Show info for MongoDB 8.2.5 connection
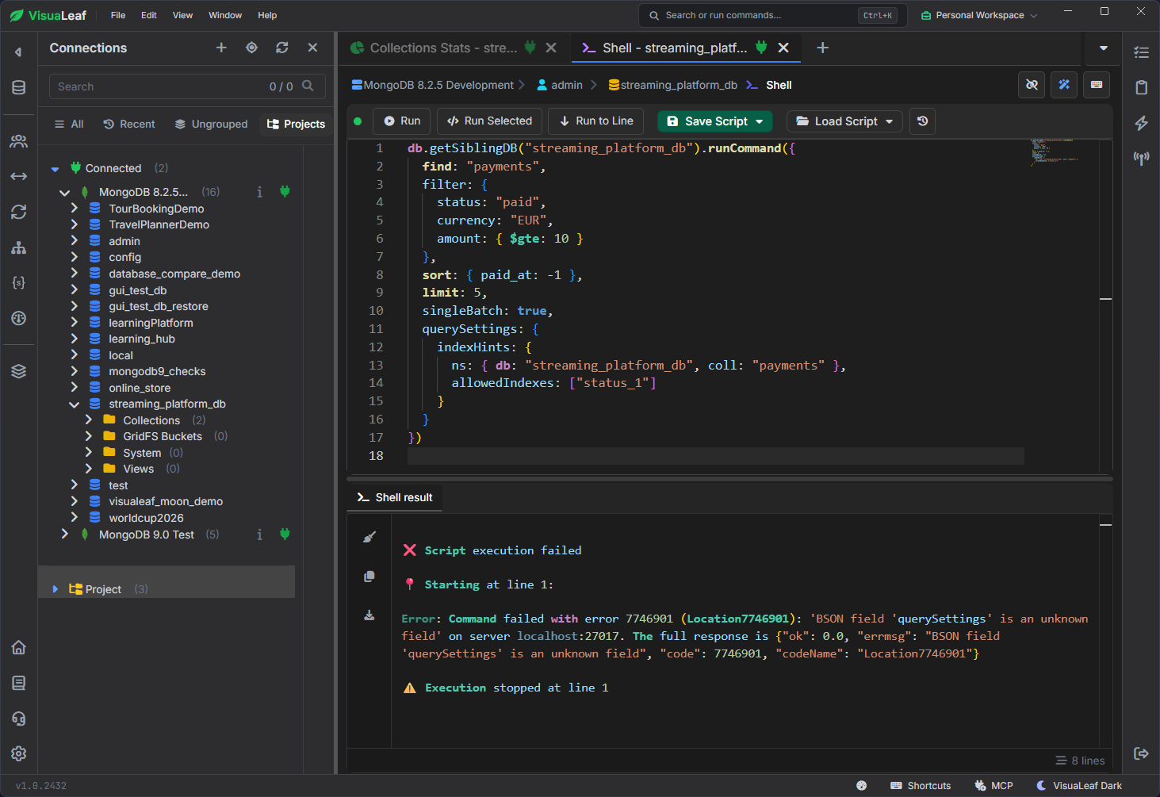Viewport: 1160px width, 797px height. (x=259, y=192)
